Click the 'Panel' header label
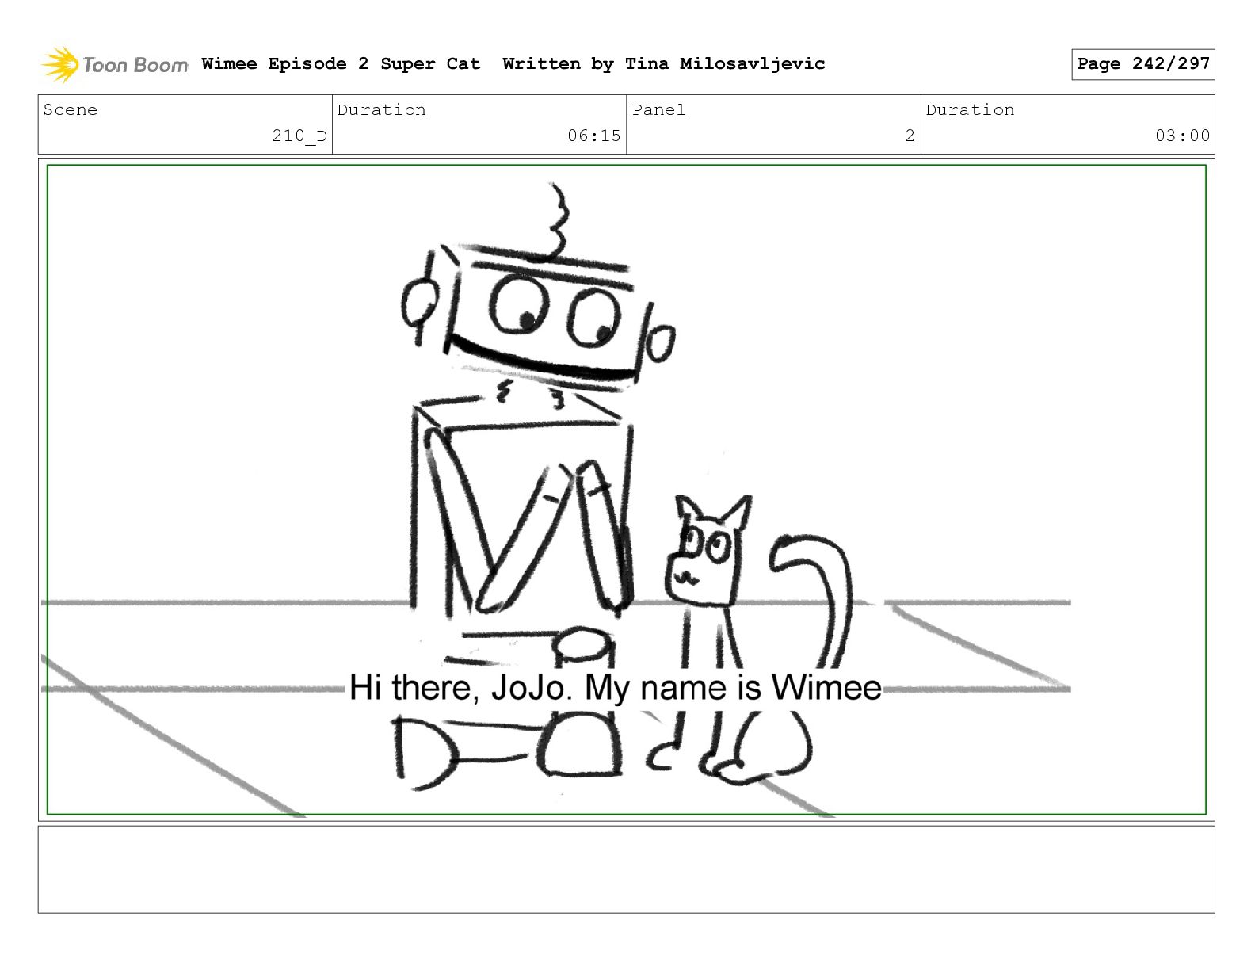 click(x=659, y=109)
